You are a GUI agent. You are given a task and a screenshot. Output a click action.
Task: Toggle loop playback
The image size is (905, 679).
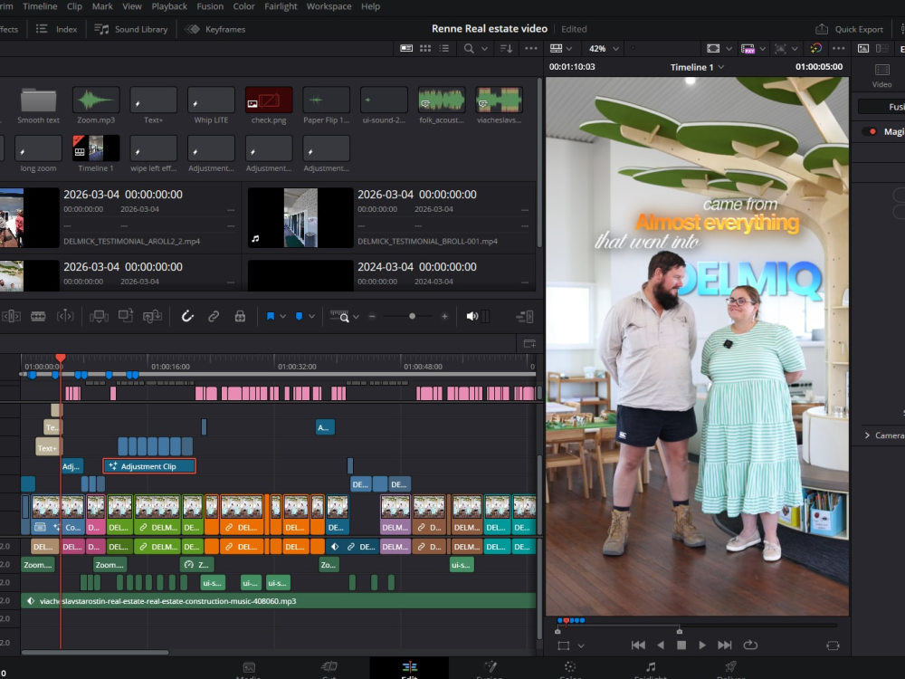[750, 645]
